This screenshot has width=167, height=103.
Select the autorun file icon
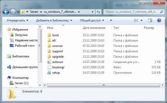[49, 62]
